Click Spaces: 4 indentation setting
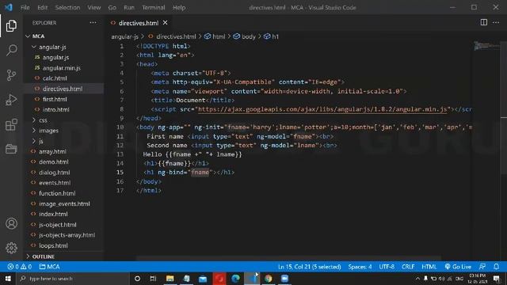 [360, 267]
